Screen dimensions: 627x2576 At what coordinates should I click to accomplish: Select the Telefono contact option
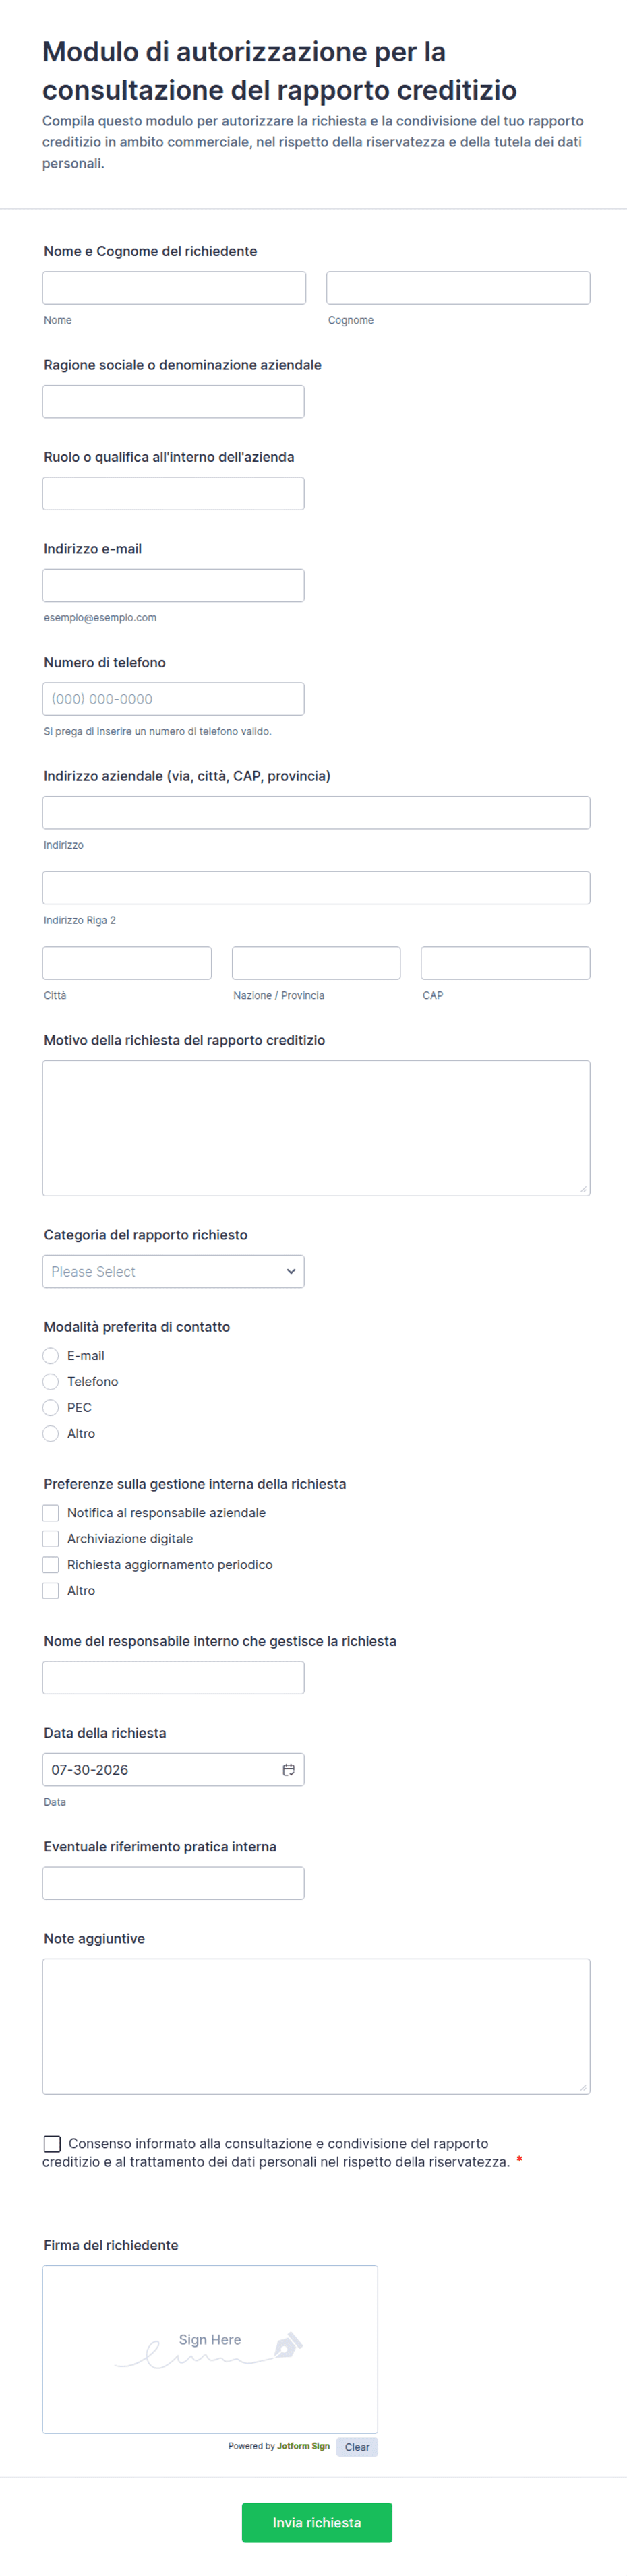tap(51, 1382)
